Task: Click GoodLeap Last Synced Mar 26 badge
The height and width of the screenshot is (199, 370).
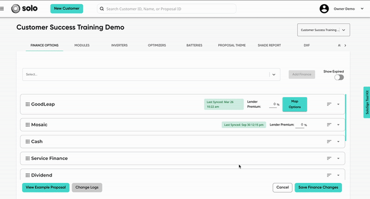Action: pos(224,104)
